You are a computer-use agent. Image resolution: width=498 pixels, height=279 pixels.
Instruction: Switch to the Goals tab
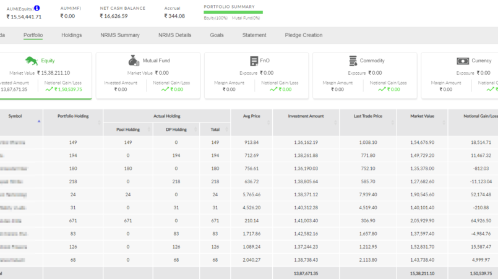tap(217, 35)
